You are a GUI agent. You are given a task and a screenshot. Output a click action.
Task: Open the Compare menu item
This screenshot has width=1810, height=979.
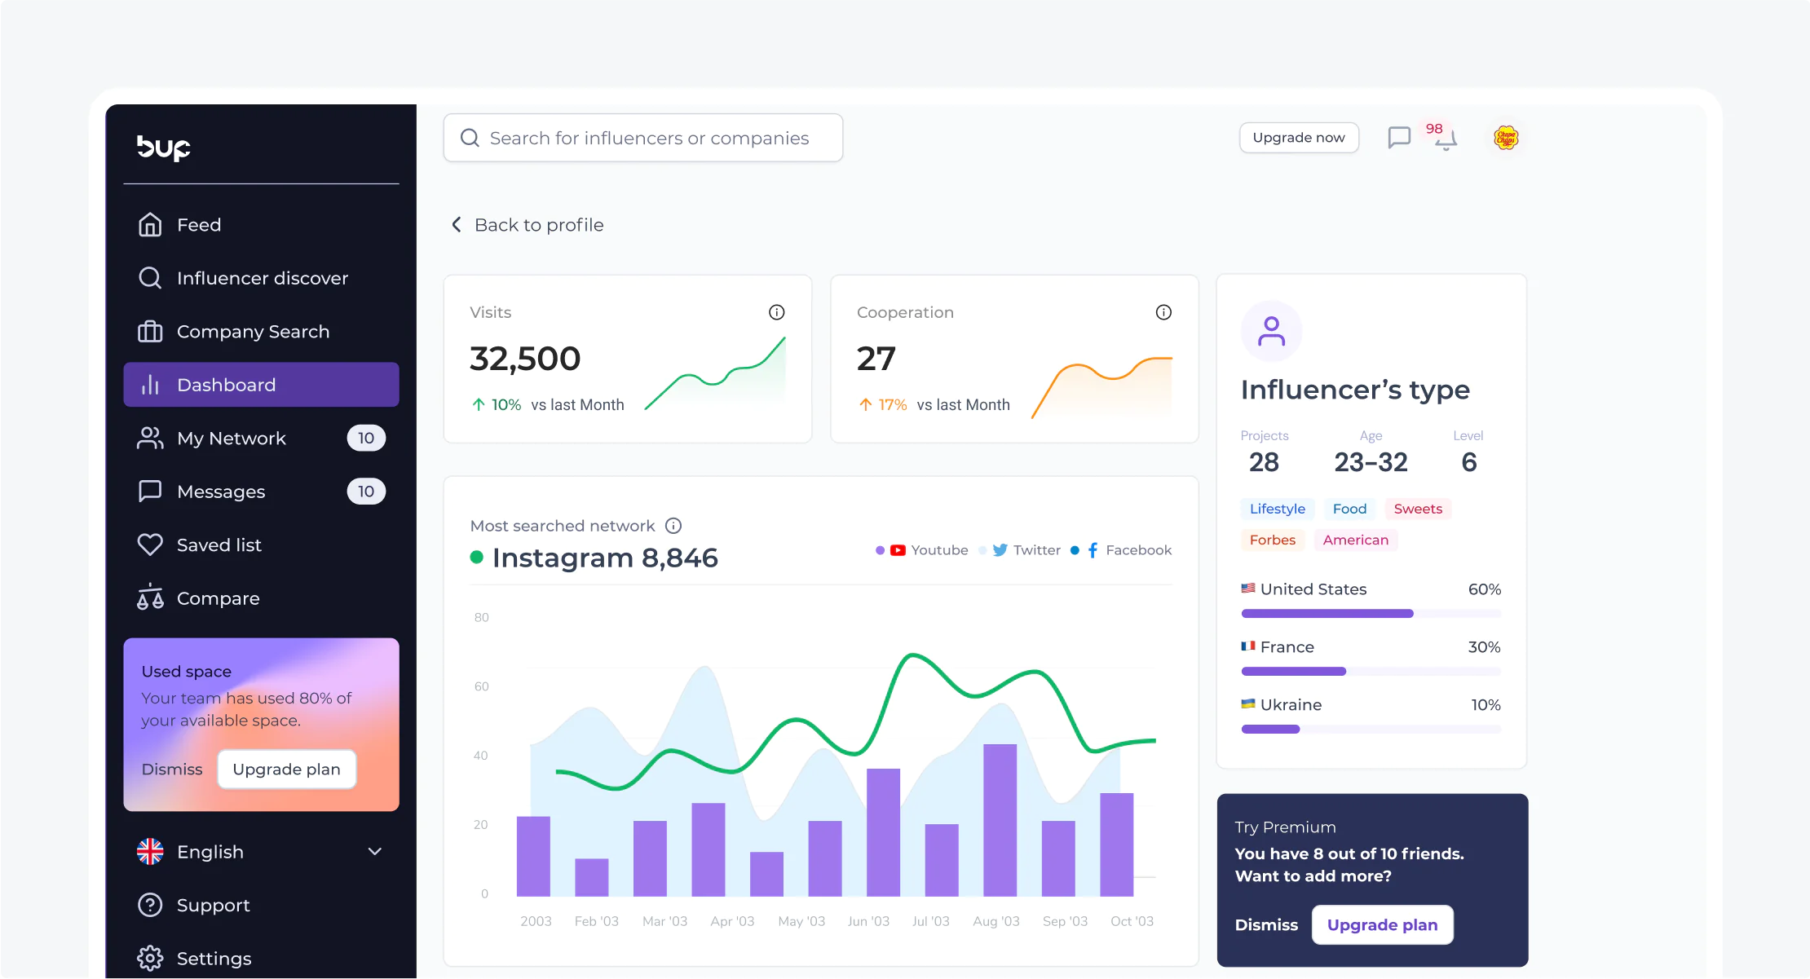pyautogui.click(x=261, y=598)
